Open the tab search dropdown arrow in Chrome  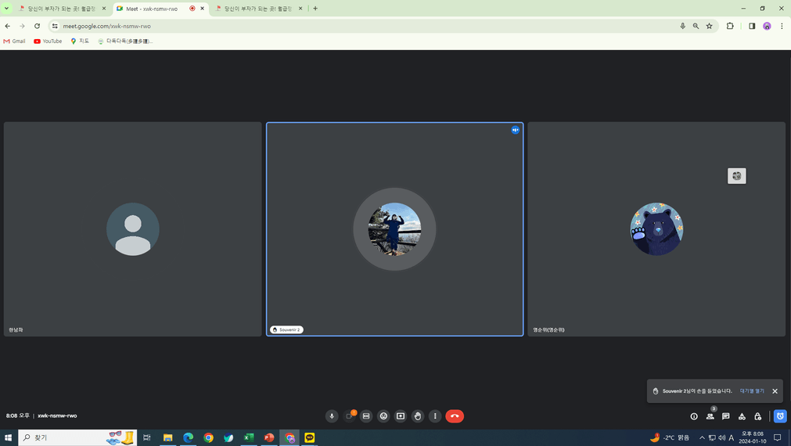click(x=6, y=9)
